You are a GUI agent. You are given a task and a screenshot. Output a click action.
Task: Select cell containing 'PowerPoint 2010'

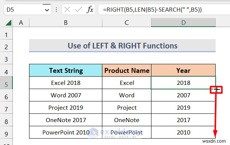(66, 132)
